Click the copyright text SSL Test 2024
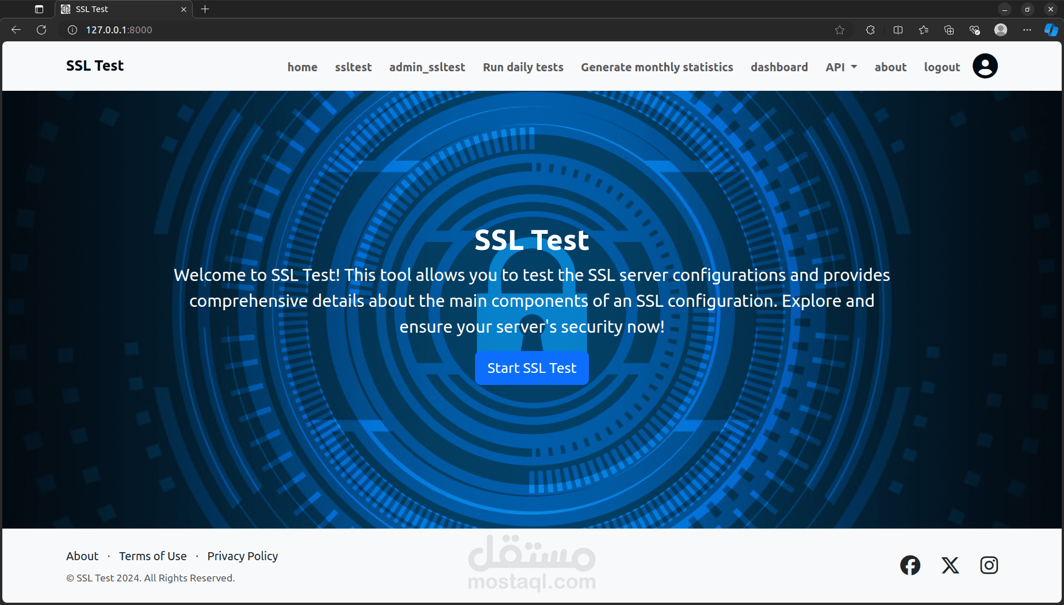The height and width of the screenshot is (605, 1064). click(151, 578)
